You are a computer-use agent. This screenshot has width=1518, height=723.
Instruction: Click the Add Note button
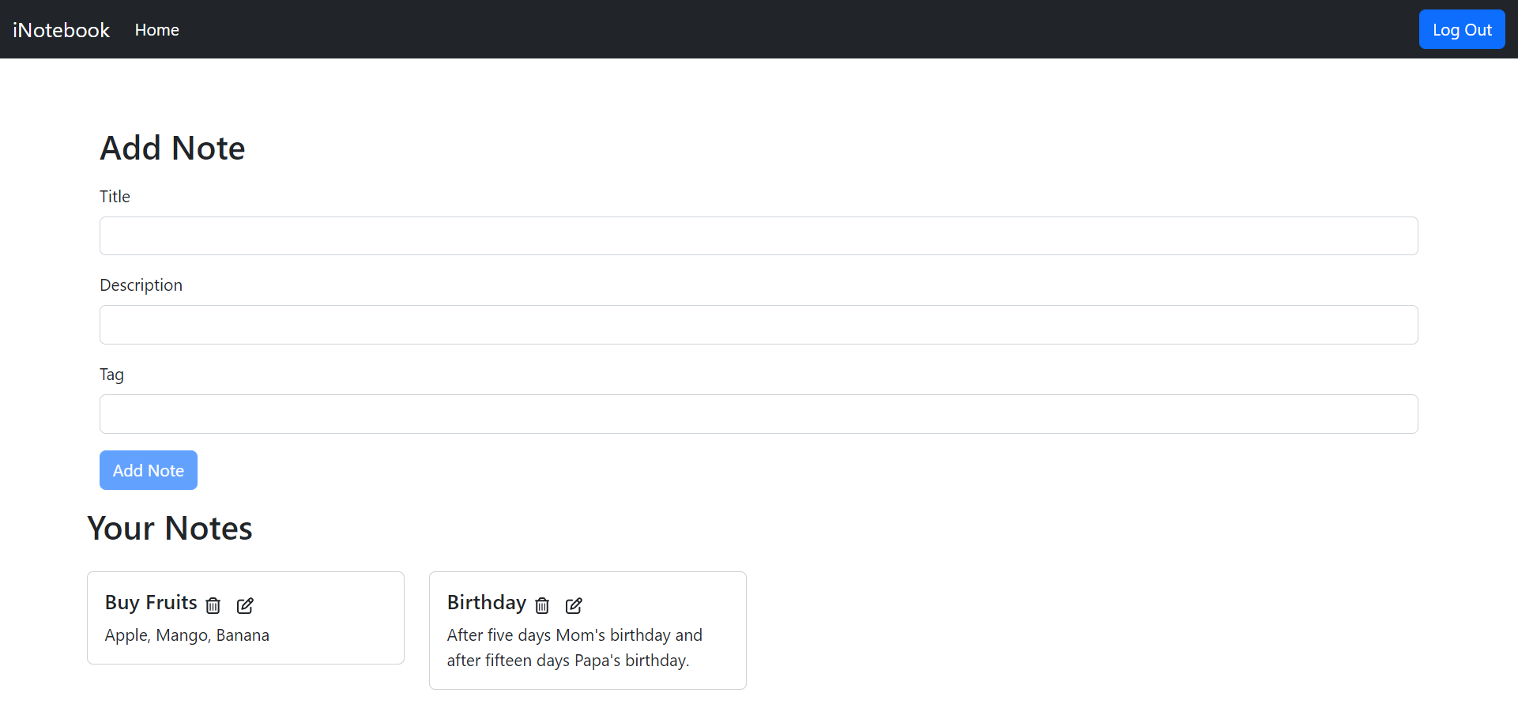(x=148, y=469)
